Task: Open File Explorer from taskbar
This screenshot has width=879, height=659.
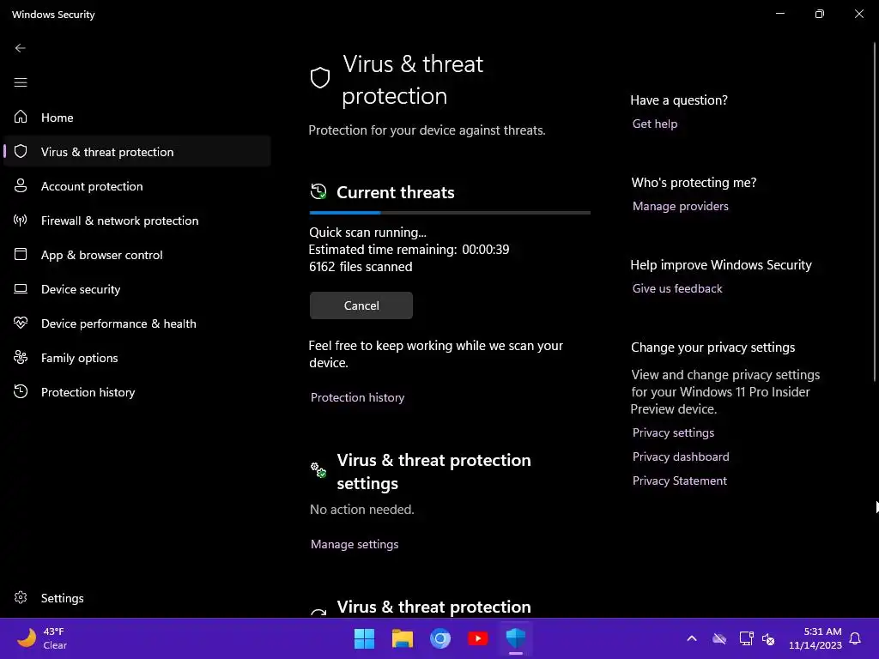Action: coord(403,638)
